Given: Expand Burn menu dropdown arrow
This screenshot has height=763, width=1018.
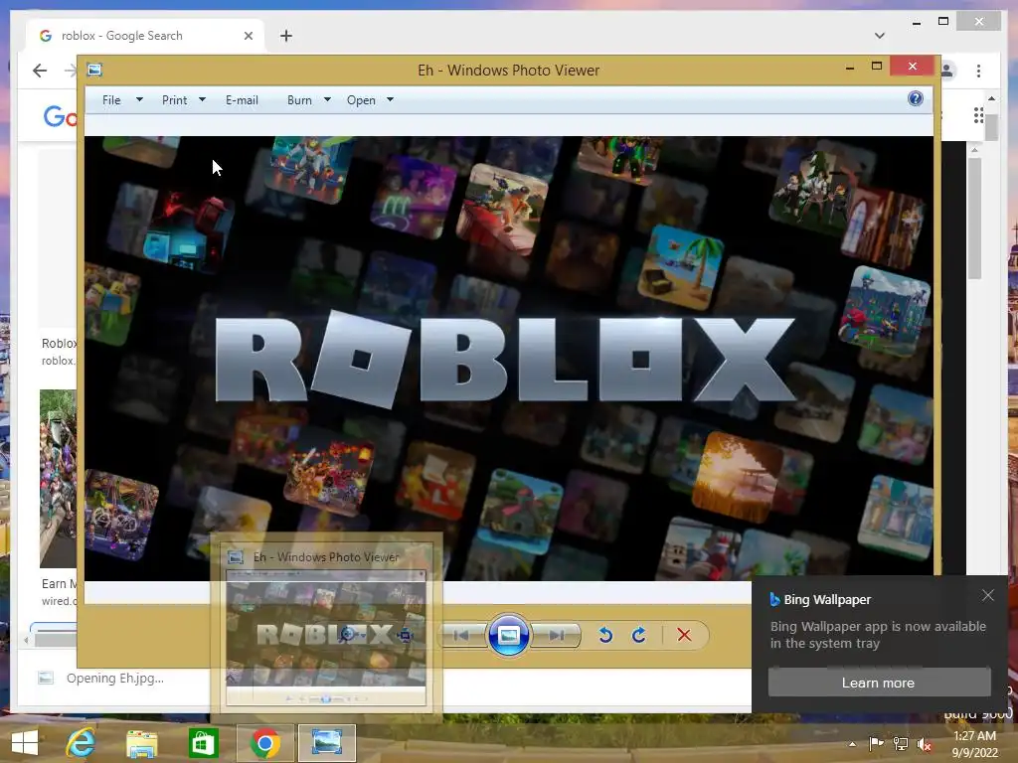Looking at the screenshot, I should (327, 100).
